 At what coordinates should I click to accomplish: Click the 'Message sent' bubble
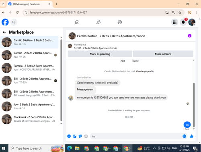[x=85, y=90]
